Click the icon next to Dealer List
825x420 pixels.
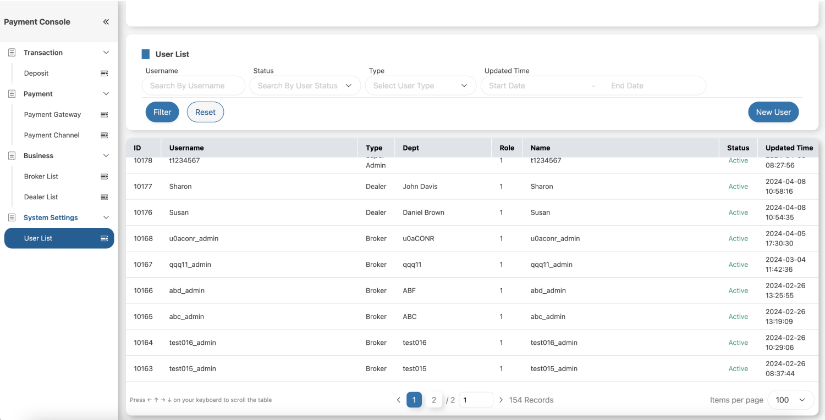coord(104,197)
